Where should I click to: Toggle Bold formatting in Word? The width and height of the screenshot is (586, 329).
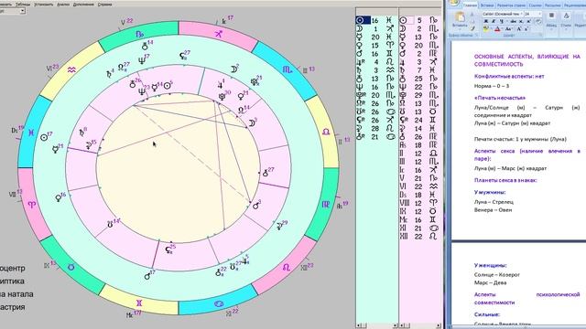click(x=486, y=21)
